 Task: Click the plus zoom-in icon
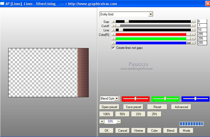click(x=102, y=121)
